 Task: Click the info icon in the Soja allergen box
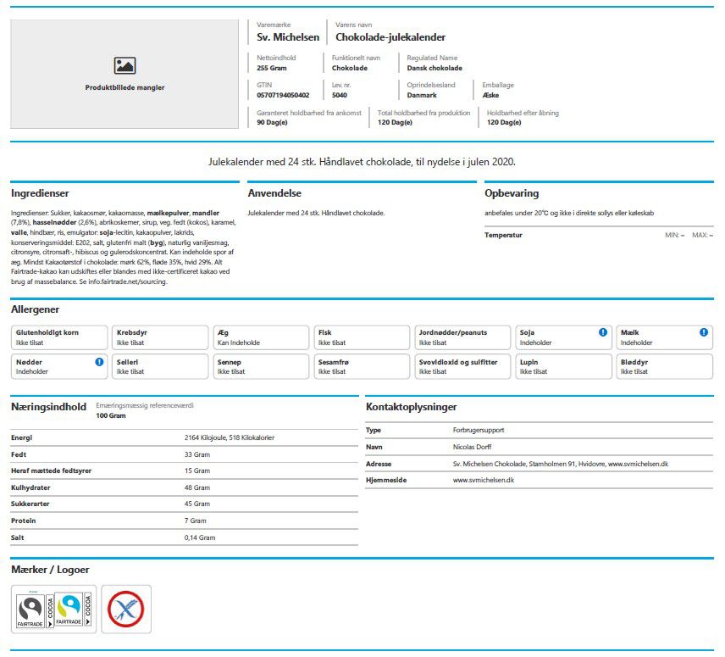603,332
